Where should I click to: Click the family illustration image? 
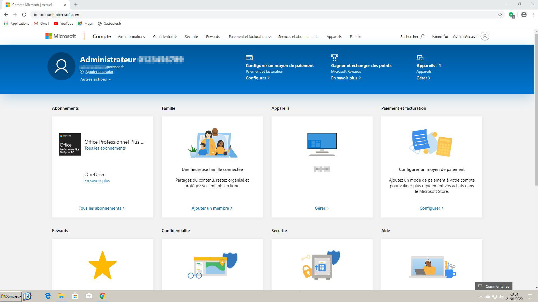(213, 143)
